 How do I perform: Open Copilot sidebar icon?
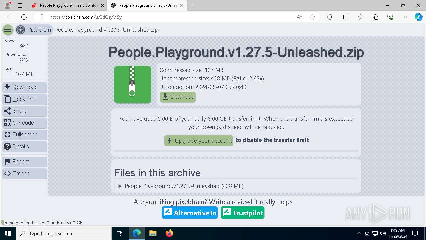click(x=418, y=17)
